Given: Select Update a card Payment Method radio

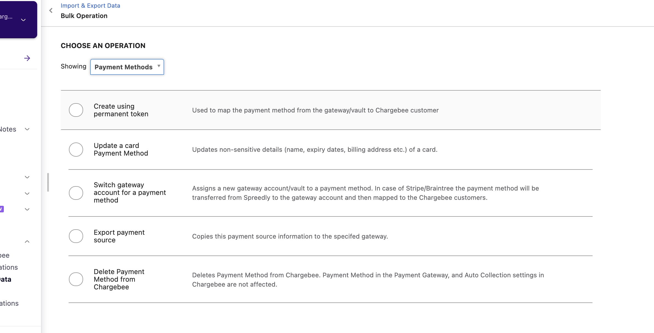Looking at the screenshot, I should (76, 149).
